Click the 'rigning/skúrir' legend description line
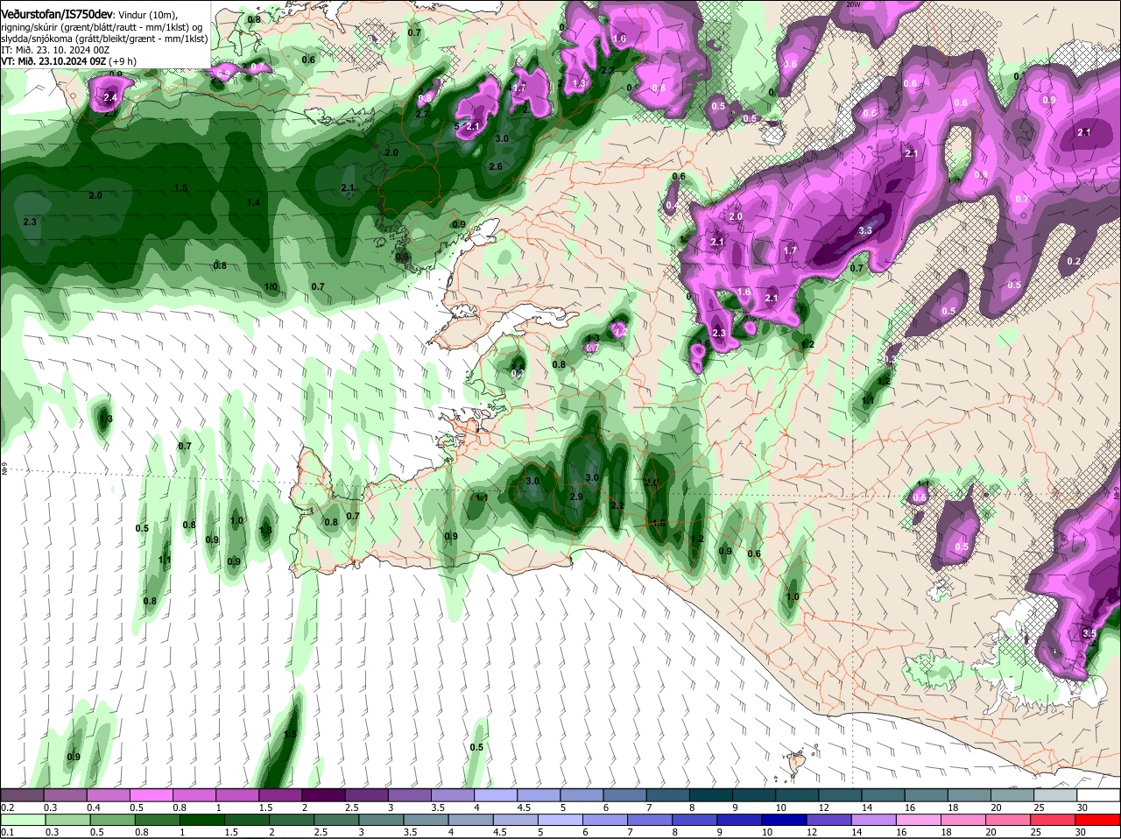The image size is (1121, 839). (100, 27)
